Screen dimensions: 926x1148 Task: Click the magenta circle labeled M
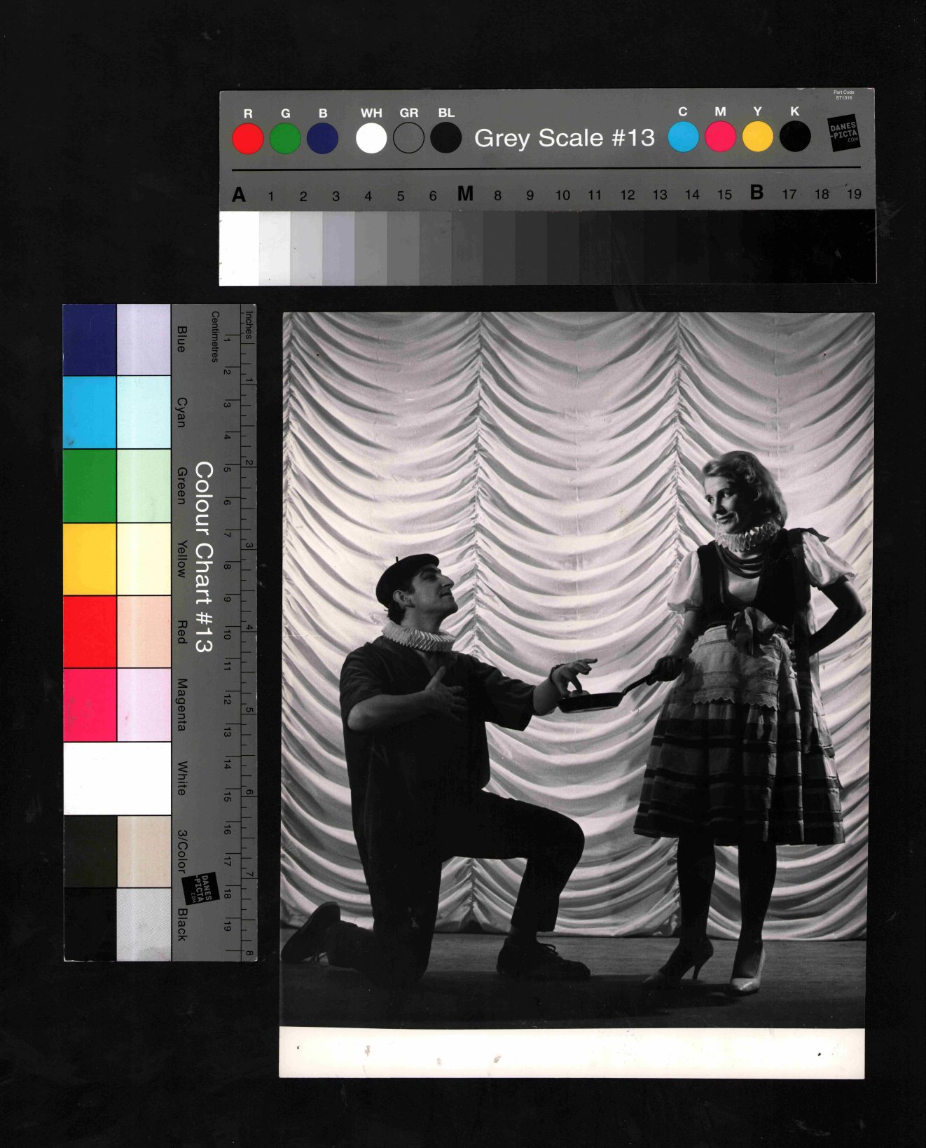click(720, 137)
